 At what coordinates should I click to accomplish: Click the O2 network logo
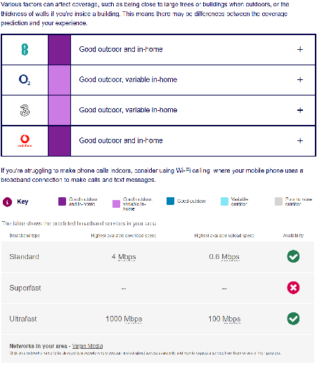pos(25,80)
